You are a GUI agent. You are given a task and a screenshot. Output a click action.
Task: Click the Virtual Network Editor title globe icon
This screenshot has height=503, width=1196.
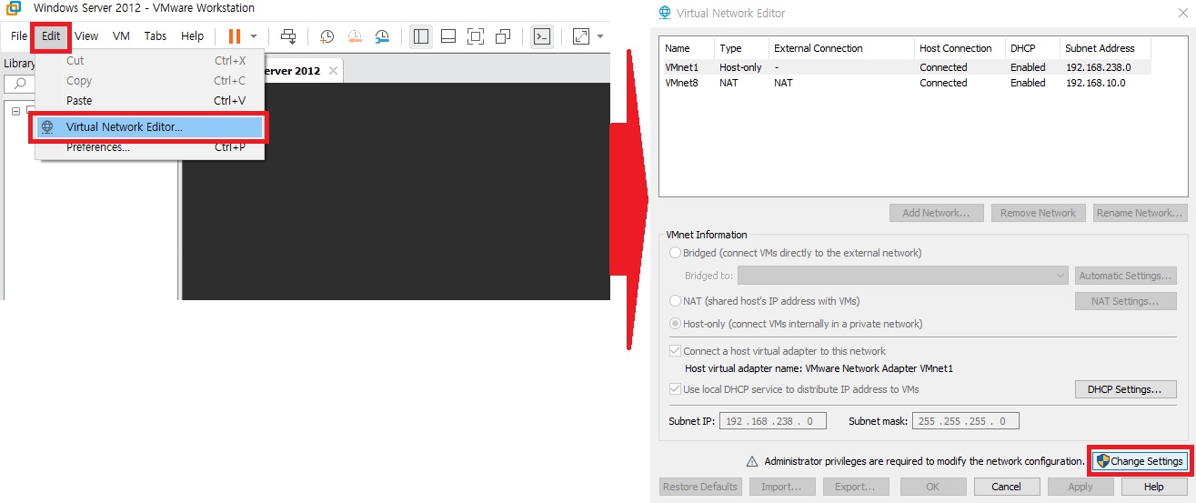[665, 13]
